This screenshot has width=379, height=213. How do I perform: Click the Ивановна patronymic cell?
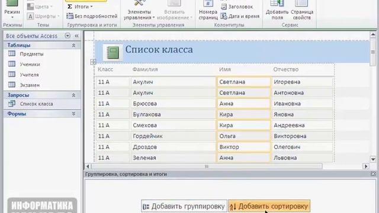tap(303, 104)
